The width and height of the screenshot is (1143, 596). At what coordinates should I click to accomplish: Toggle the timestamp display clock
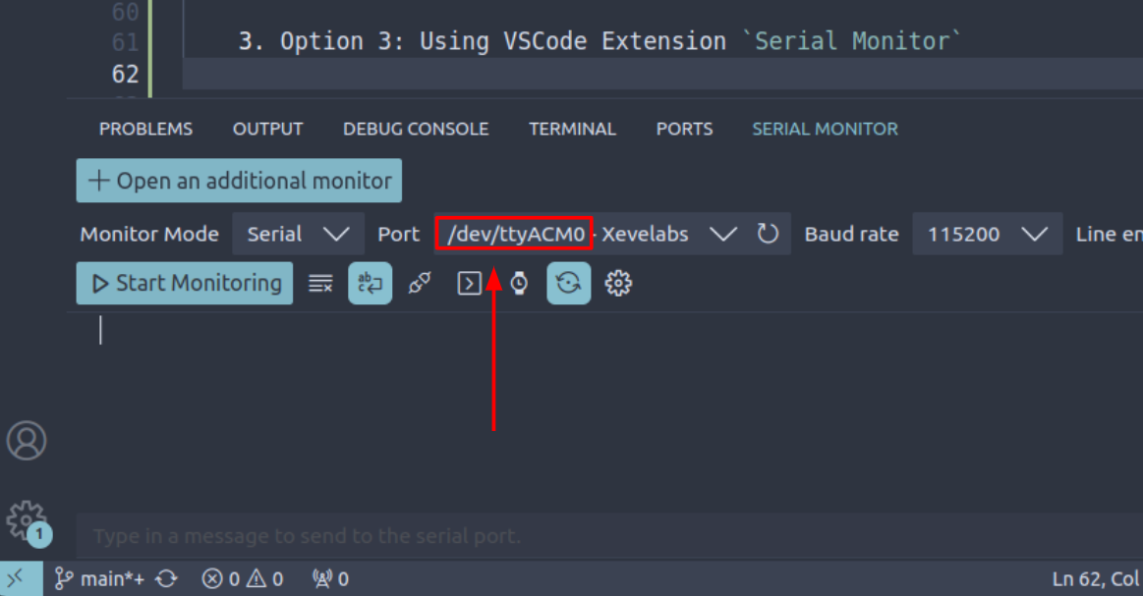[519, 284]
